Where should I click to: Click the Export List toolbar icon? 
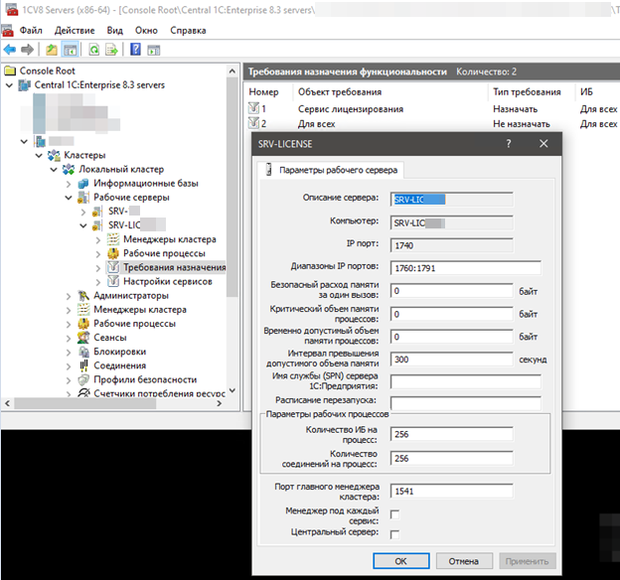111,49
